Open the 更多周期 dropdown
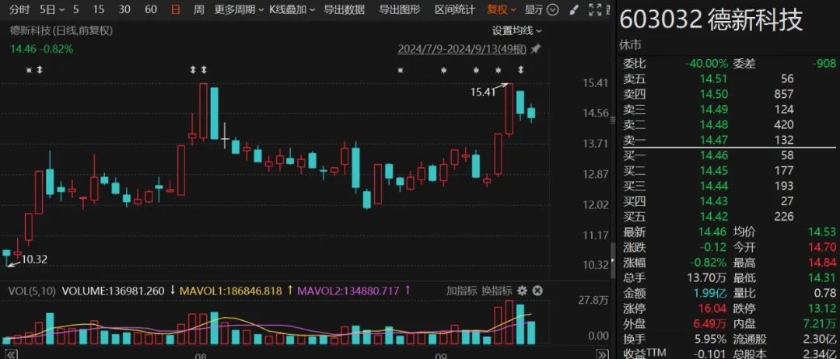 pos(239,9)
